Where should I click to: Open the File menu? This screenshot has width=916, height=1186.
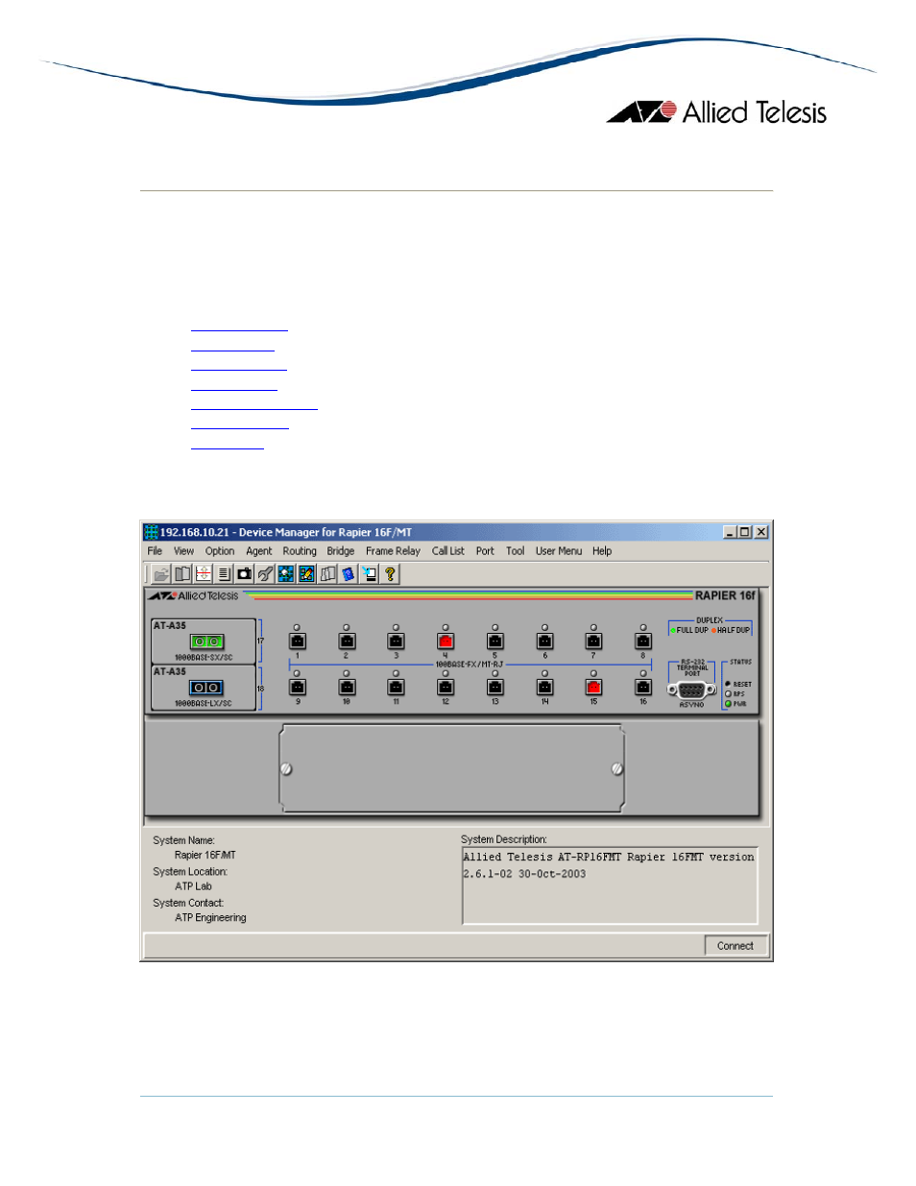click(x=155, y=551)
